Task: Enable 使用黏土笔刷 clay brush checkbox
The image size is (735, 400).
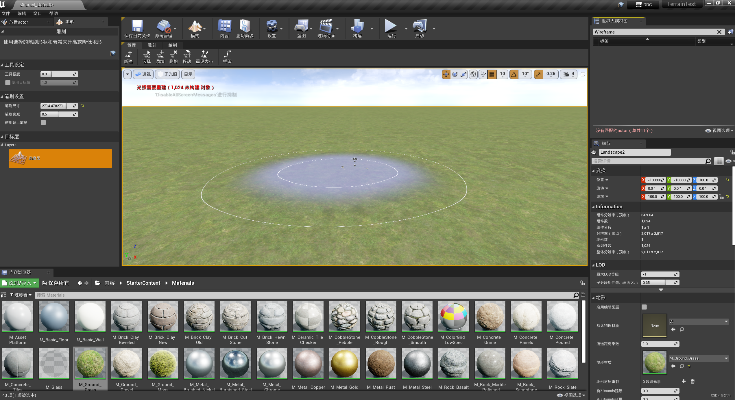Action: tap(43, 122)
